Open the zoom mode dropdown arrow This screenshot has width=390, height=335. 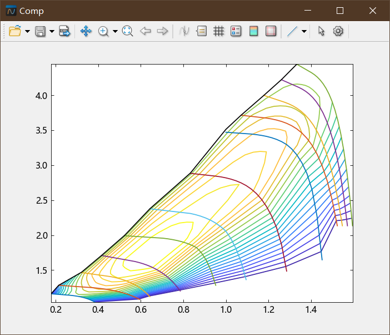pos(115,31)
